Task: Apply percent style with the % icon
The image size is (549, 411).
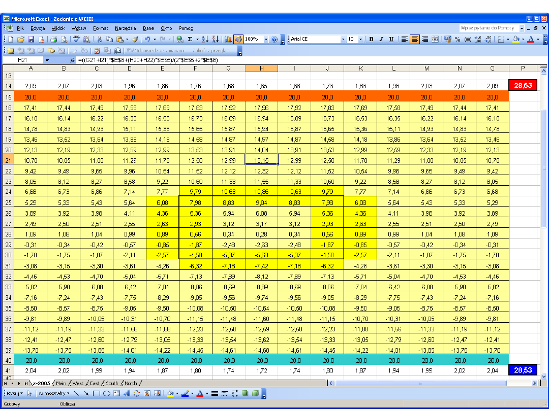Action: [x=457, y=39]
